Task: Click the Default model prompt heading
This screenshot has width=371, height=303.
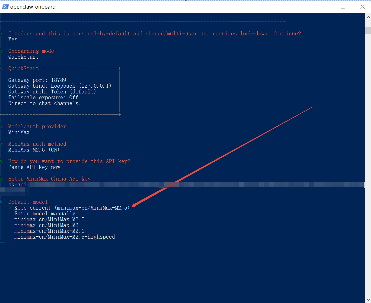Action: [x=28, y=202]
